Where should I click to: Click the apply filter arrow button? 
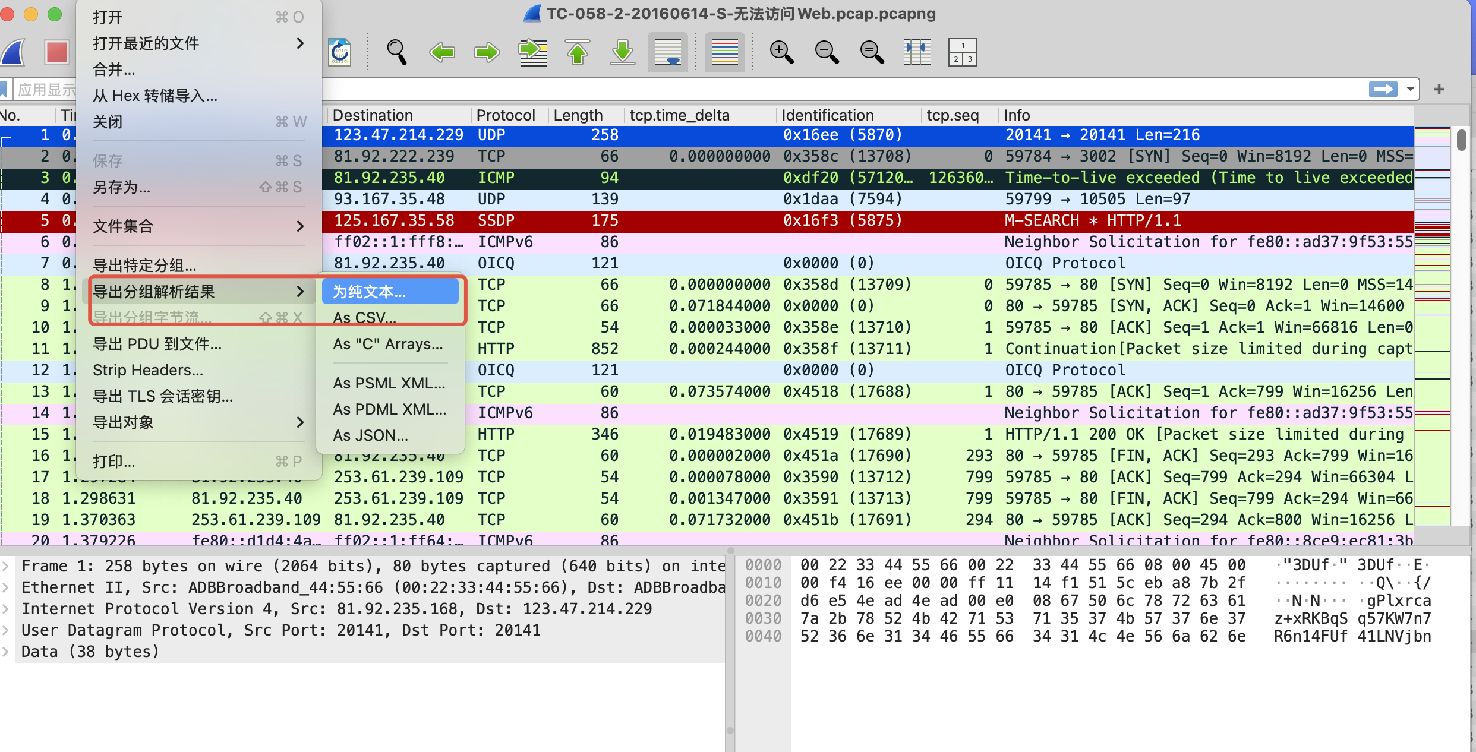pyautogui.click(x=1383, y=89)
